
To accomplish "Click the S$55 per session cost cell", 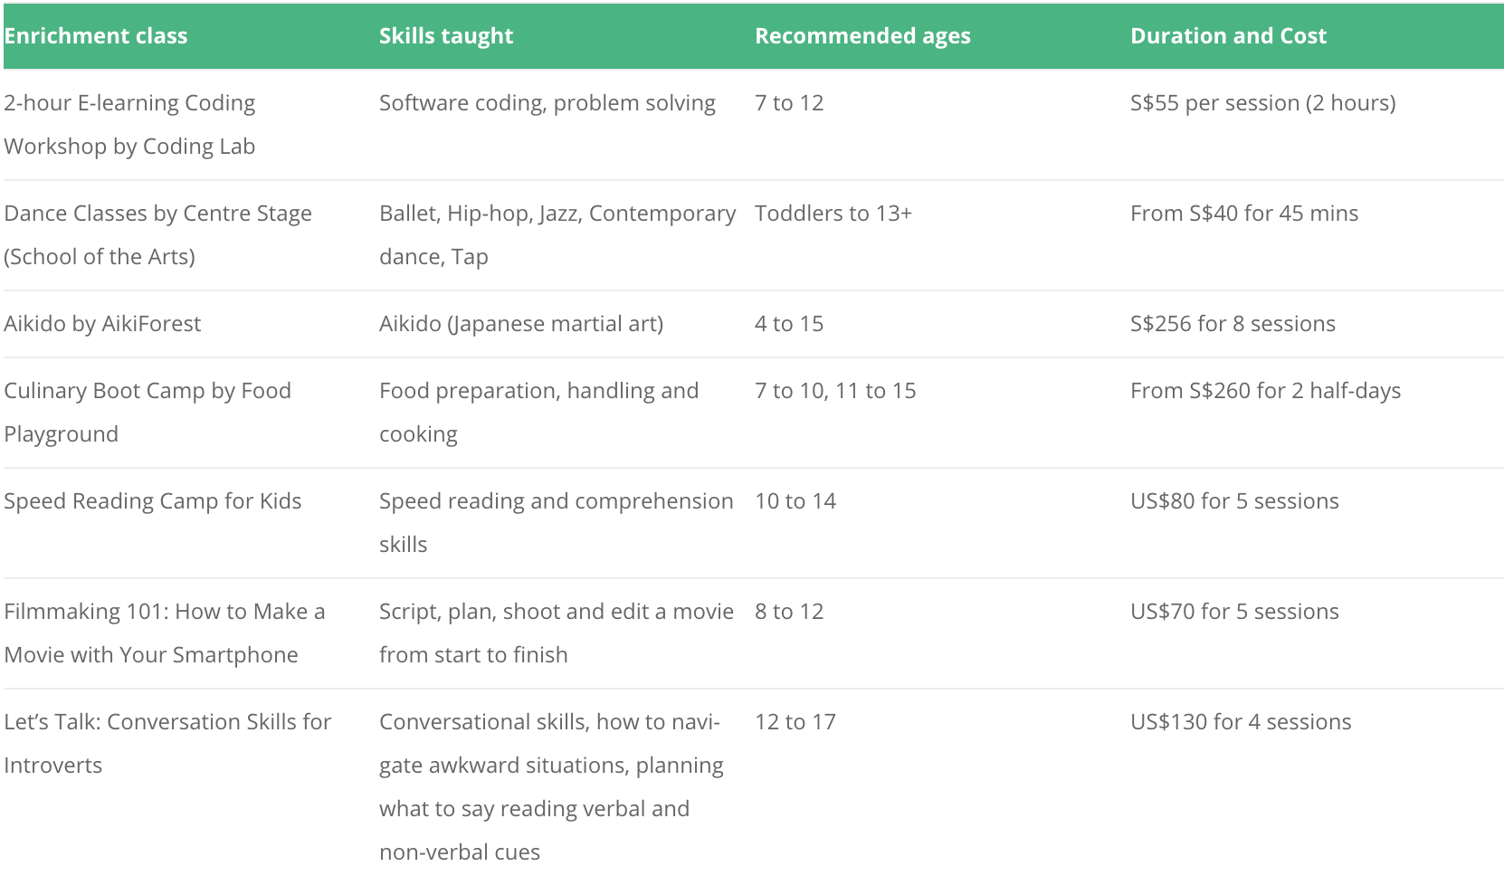I will [1262, 103].
